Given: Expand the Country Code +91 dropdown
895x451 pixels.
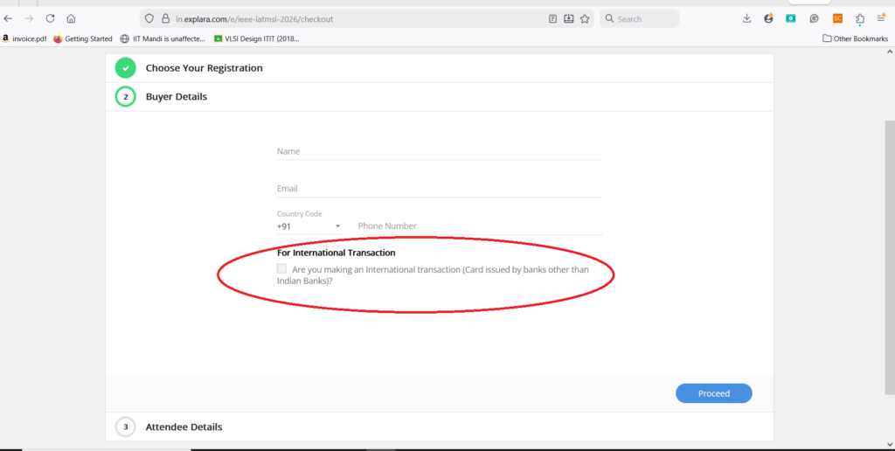Looking at the screenshot, I should (x=337, y=226).
